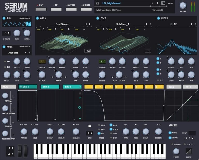Click the OSC A wavetable frame number 169
Image resolution: width=199 pixels, height=160 pixels.
point(88,51)
